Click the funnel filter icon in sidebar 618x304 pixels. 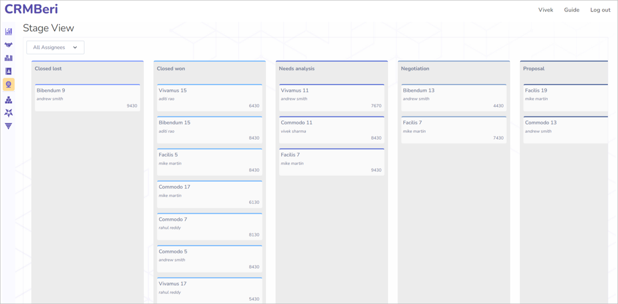[x=9, y=126]
